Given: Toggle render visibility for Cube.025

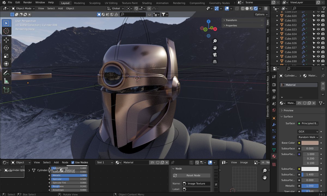Looking at the screenshot, I should (323, 39).
